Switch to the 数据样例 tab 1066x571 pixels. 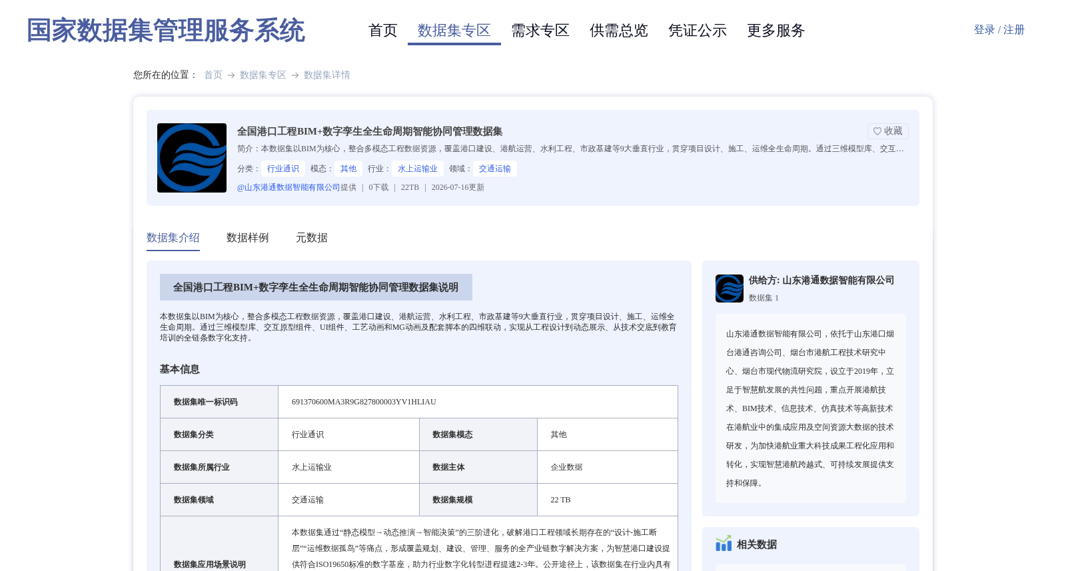coord(248,238)
